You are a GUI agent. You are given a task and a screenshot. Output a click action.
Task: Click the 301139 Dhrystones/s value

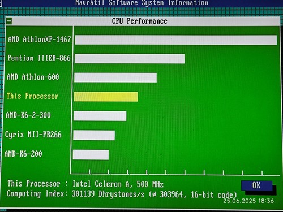point(108,194)
